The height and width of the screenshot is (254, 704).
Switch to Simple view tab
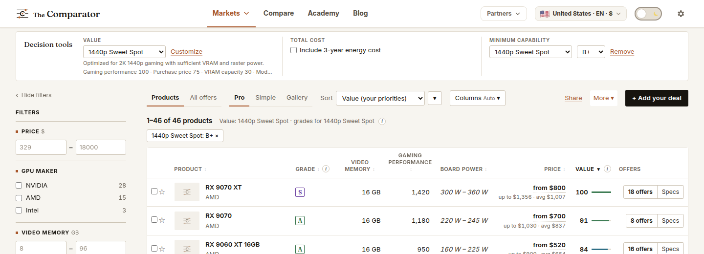point(265,98)
